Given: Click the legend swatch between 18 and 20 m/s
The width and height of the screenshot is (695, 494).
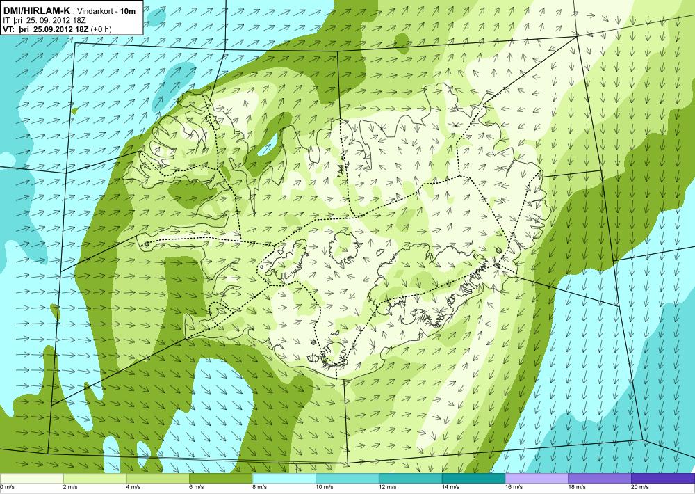Looking at the screenshot, I should [600, 479].
